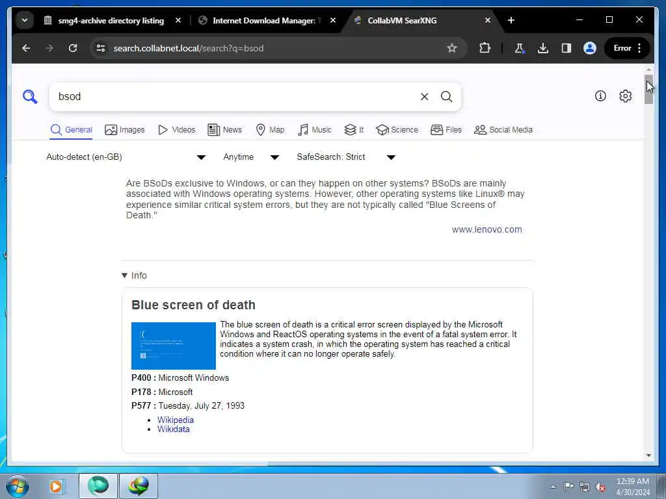
Task: Click the P178 : Microsoft row
Action: pyautogui.click(x=162, y=392)
